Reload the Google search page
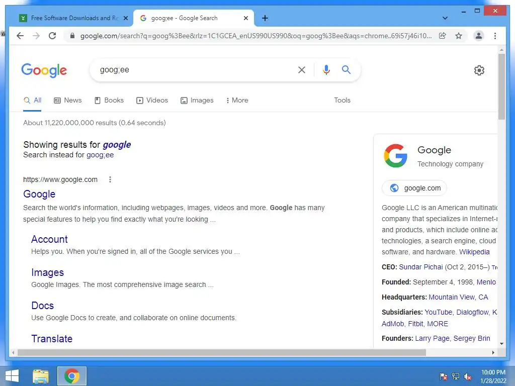The height and width of the screenshot is (386, 515). click(52, 36)
